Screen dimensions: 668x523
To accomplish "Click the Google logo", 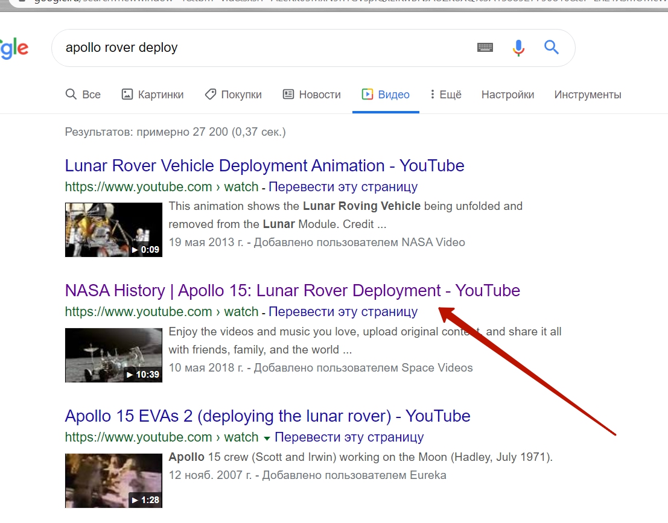I will [x=14, y=48].
